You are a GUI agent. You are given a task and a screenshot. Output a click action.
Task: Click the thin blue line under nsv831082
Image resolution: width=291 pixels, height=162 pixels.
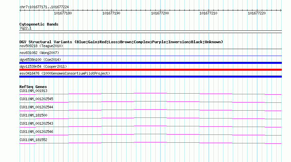150,56
